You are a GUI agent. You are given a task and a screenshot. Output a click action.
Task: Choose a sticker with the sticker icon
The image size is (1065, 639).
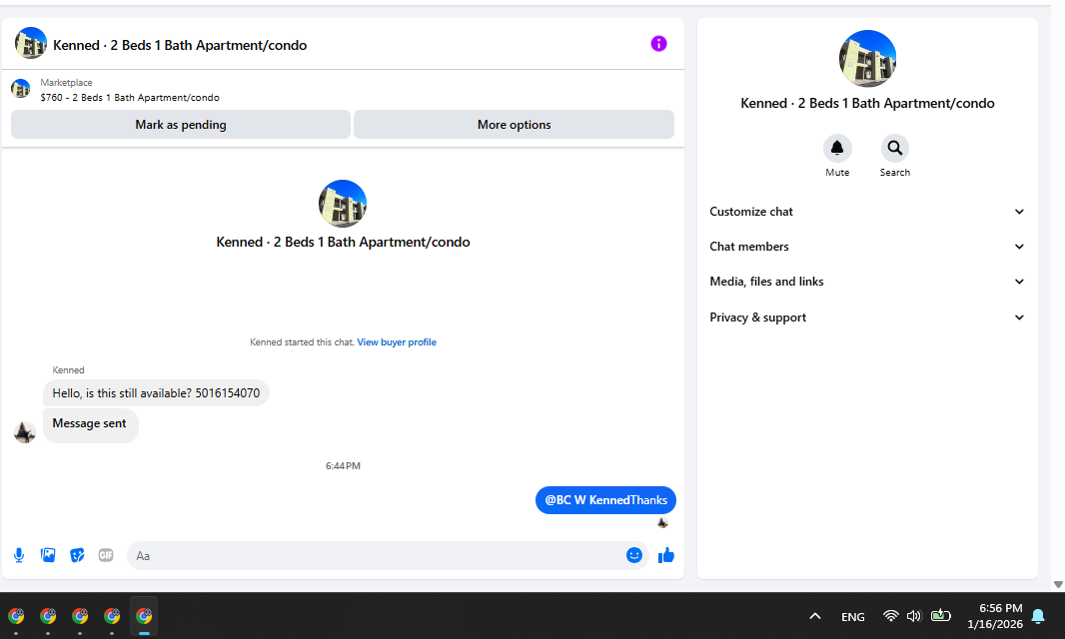coord(78,555)
